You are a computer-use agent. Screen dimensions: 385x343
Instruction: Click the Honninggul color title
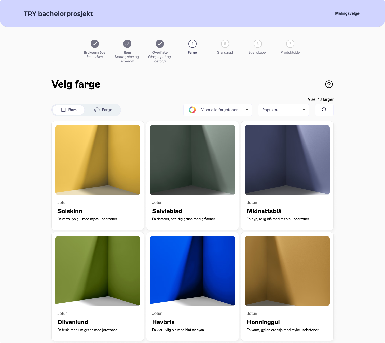click(263, 322)
